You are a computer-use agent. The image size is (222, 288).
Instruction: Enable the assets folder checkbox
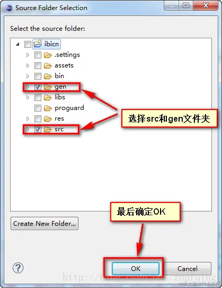tap(38, 65)
